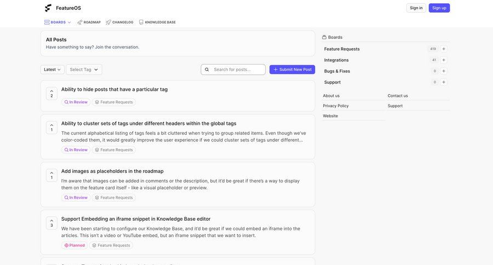Screen dimensions: 493x265
Task: Expand the Boards chevron arrow
Action: point(69,22)
